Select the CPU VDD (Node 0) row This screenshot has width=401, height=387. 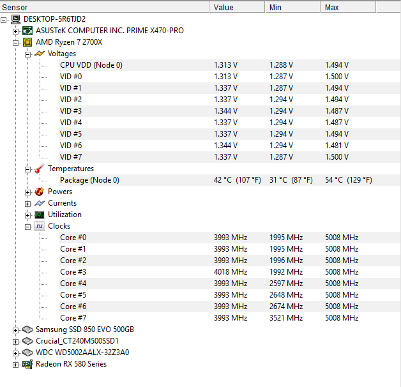(x=230, y=65)
